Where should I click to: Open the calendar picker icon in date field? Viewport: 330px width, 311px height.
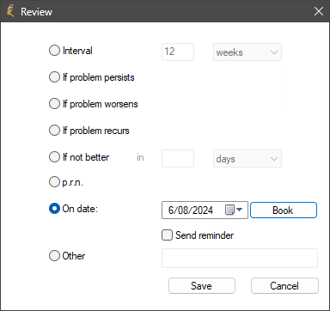point(230,210)
